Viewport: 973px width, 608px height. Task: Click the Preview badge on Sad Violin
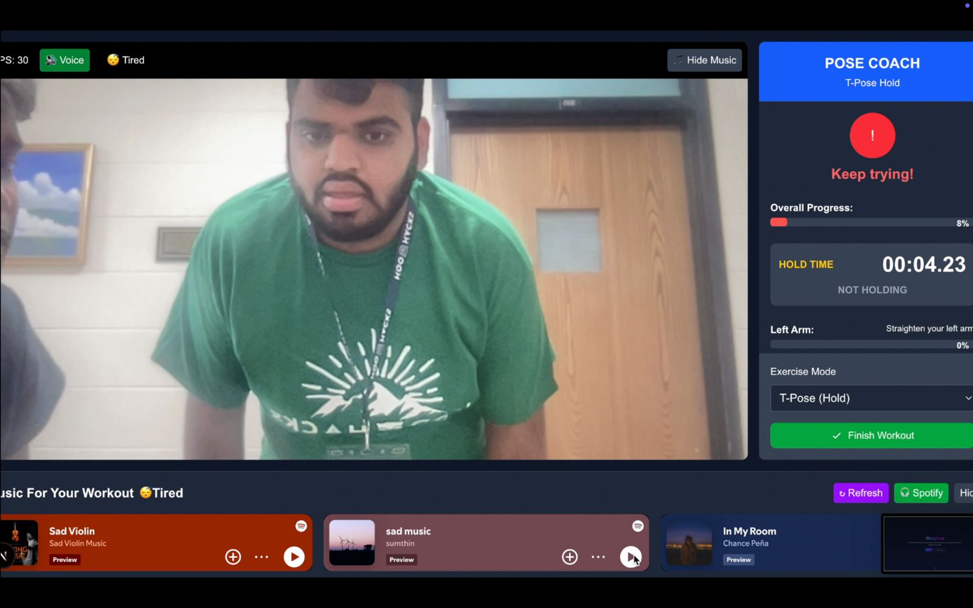coord(64,559)
